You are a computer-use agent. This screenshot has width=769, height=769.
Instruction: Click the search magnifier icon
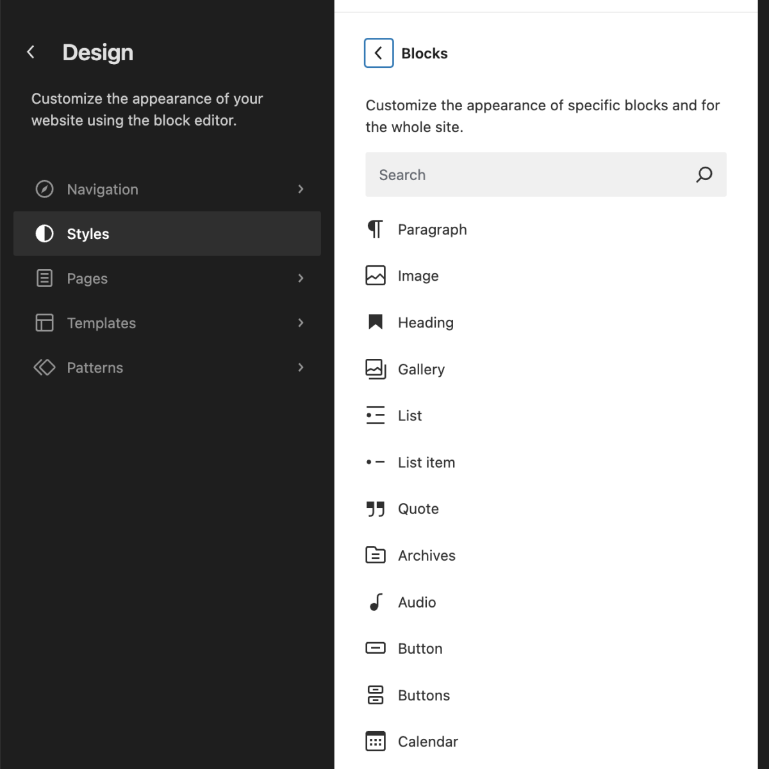[x=704, y=174]
